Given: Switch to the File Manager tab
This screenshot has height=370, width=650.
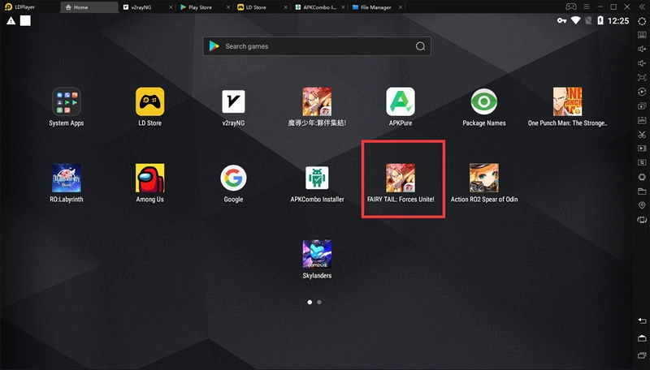Looking at the screenshot, I should pos(375,6).
